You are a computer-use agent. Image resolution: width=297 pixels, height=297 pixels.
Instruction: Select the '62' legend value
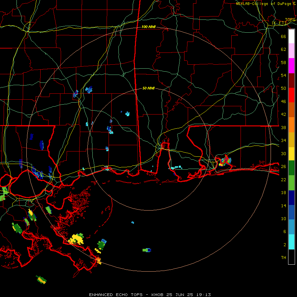click(x=283, y=49)
